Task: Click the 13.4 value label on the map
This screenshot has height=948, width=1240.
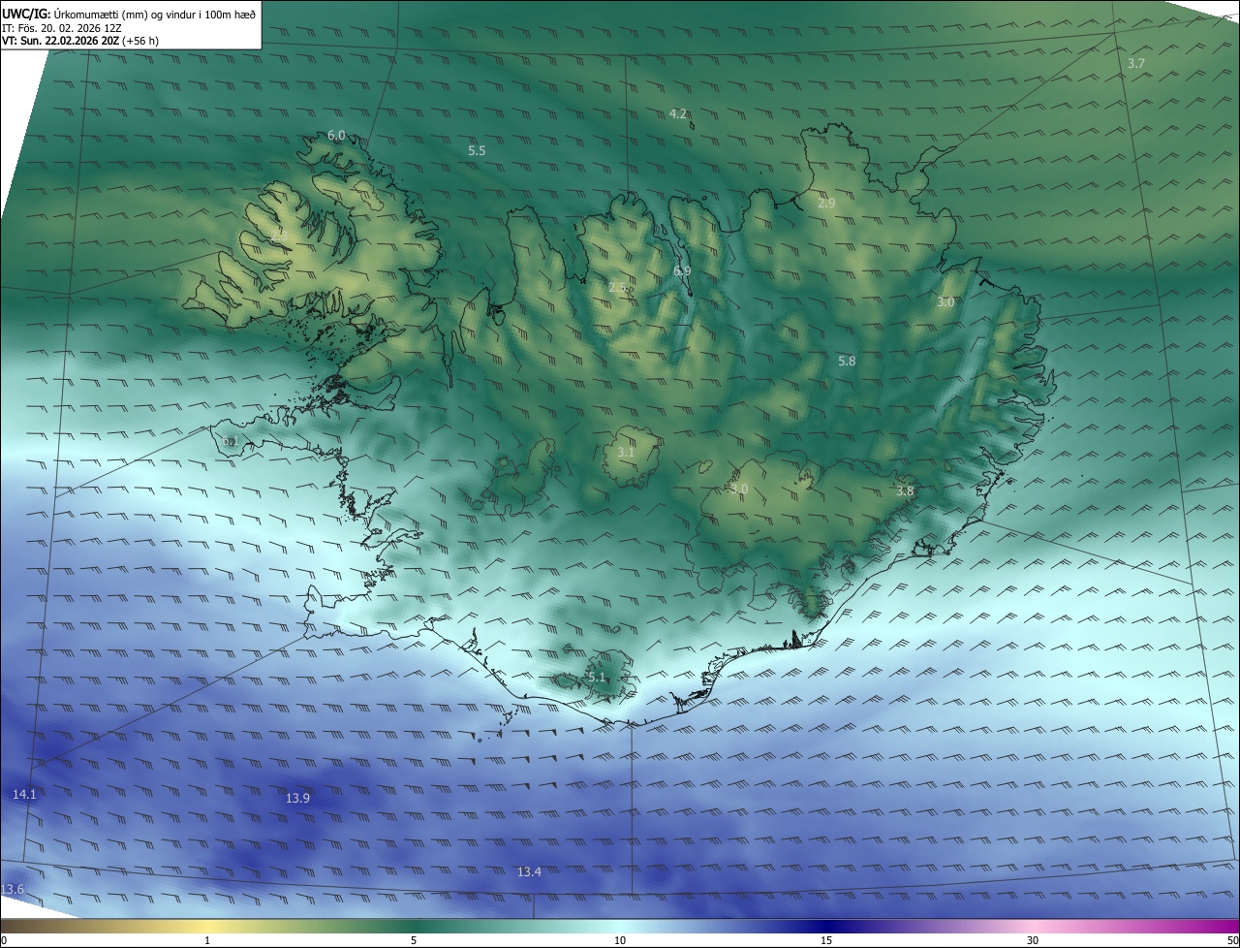Action: click(x=529, y=872)
